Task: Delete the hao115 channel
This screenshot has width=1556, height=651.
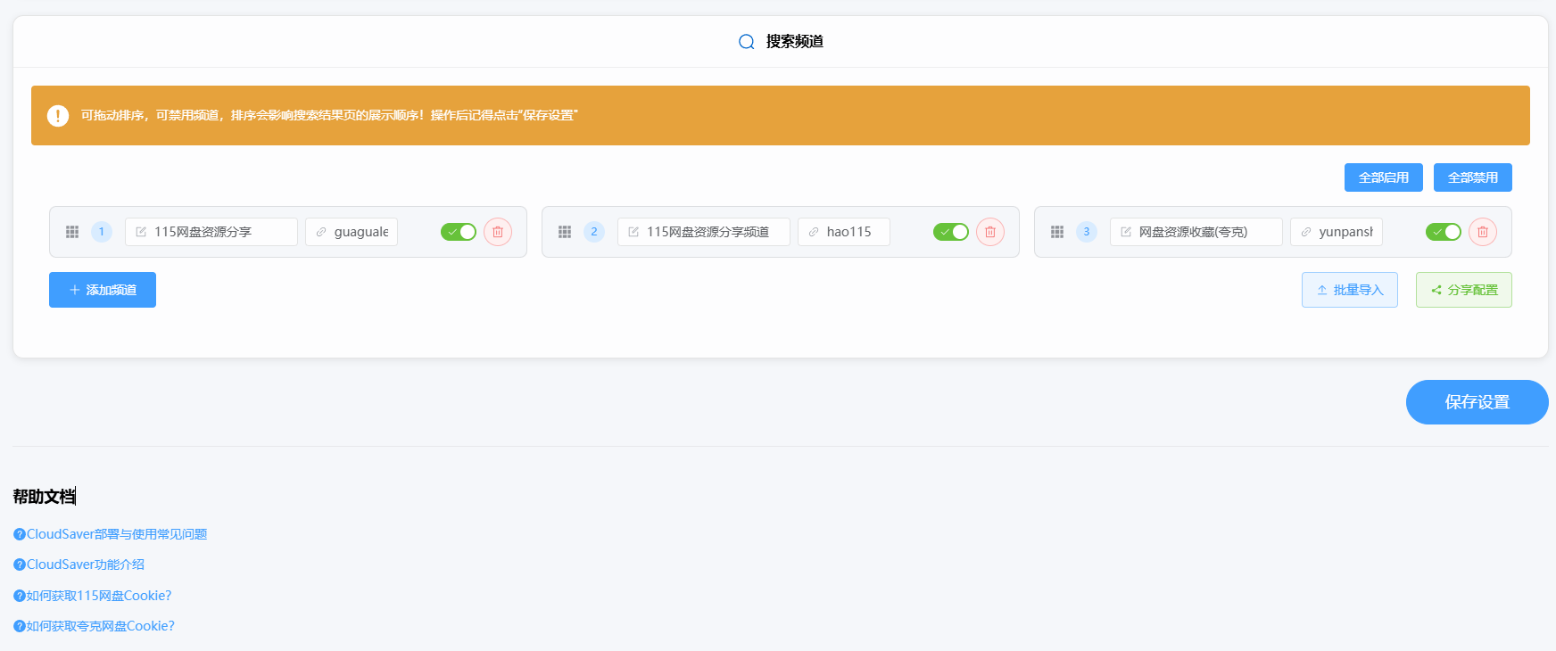Action: 990,232
